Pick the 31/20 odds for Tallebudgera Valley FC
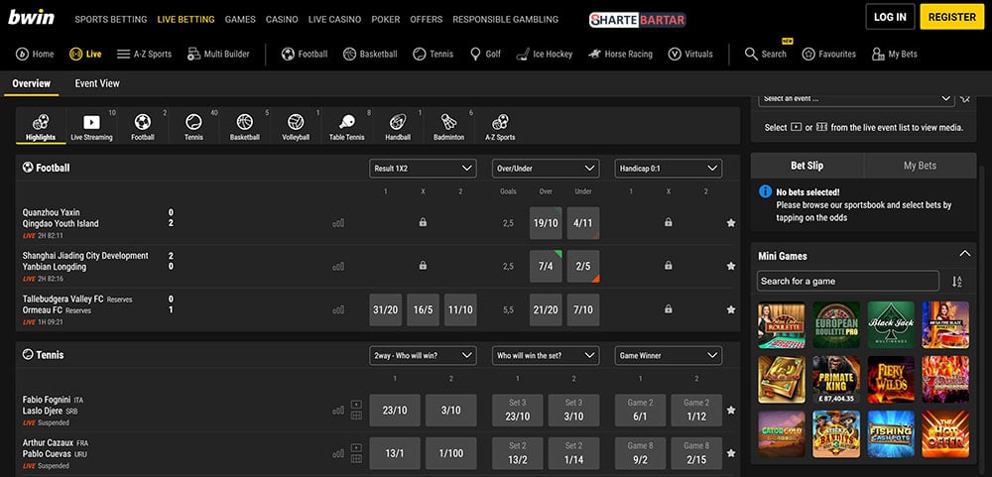The height and width of the screenshot is (477, 992). [385, 310]
